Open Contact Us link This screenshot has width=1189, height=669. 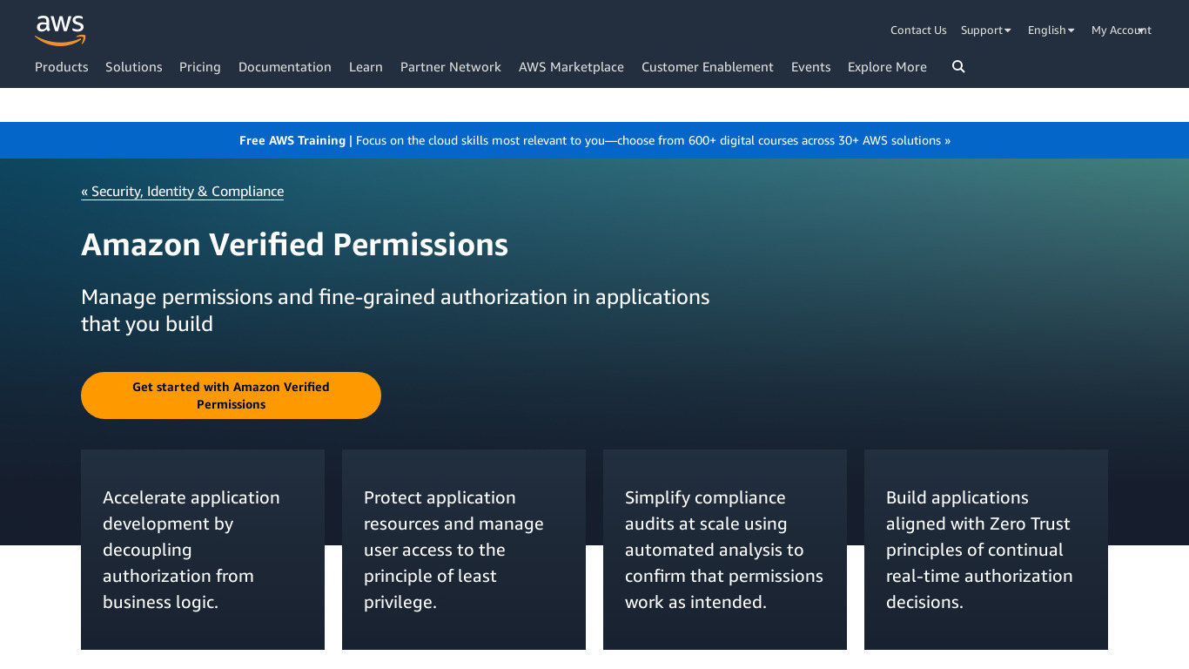[x=918, y=30]
